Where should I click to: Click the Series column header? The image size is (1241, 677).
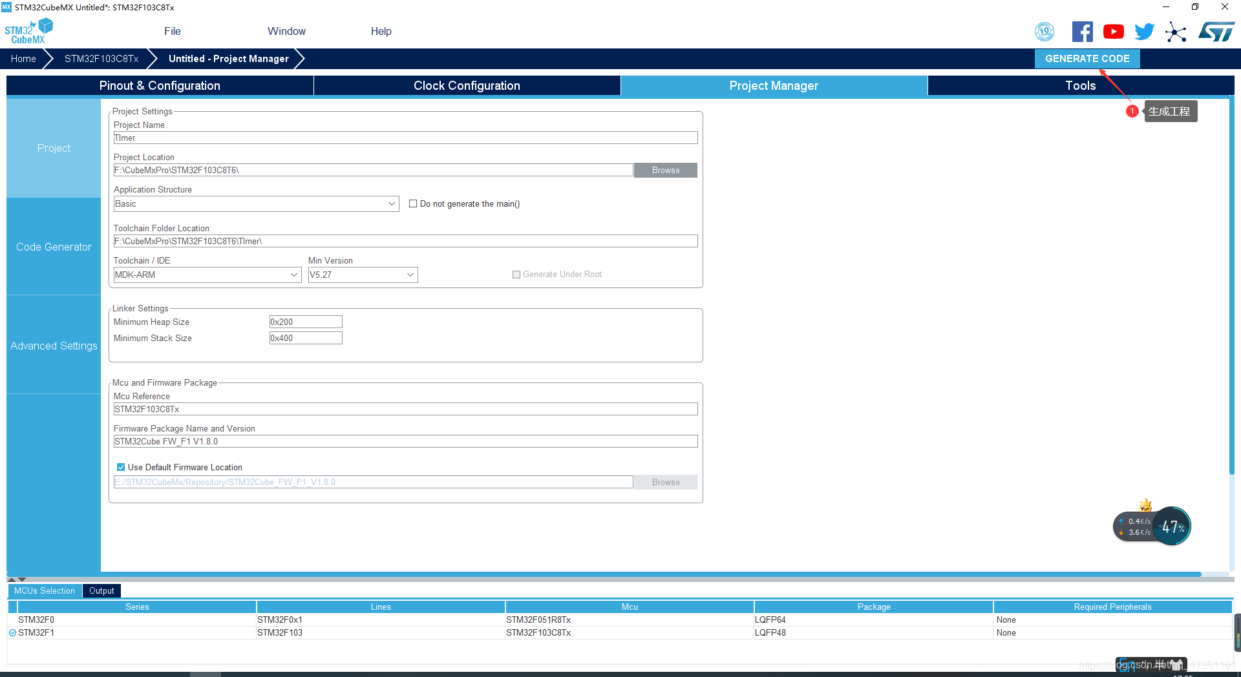coord(137,607)
